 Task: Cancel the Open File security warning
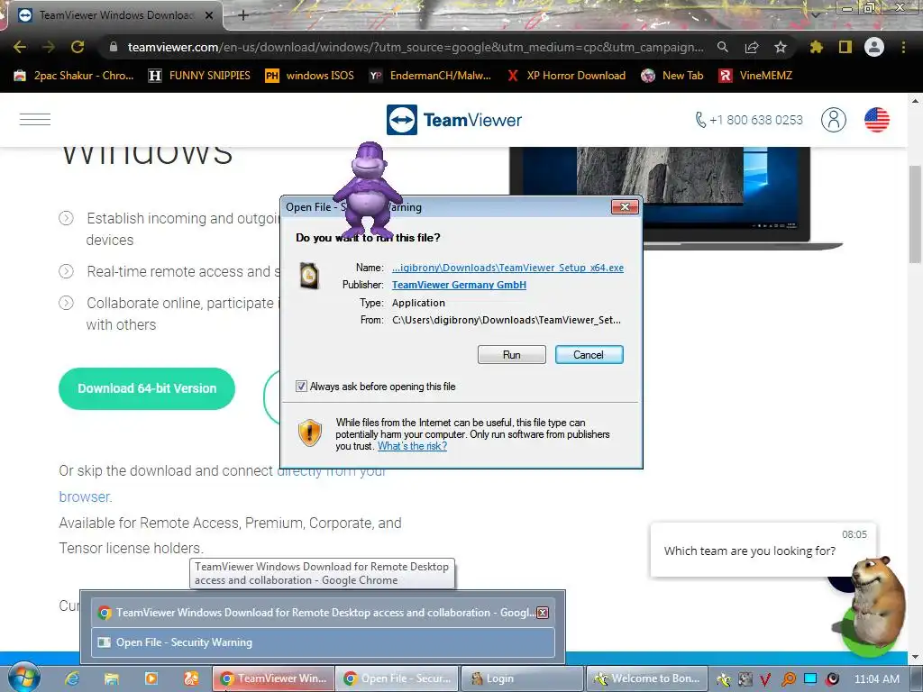[x=589, y=355]
